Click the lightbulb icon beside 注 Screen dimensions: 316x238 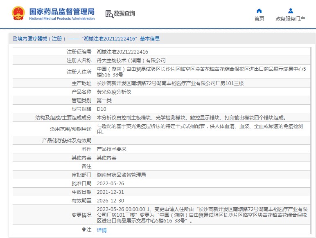(84, 230)
